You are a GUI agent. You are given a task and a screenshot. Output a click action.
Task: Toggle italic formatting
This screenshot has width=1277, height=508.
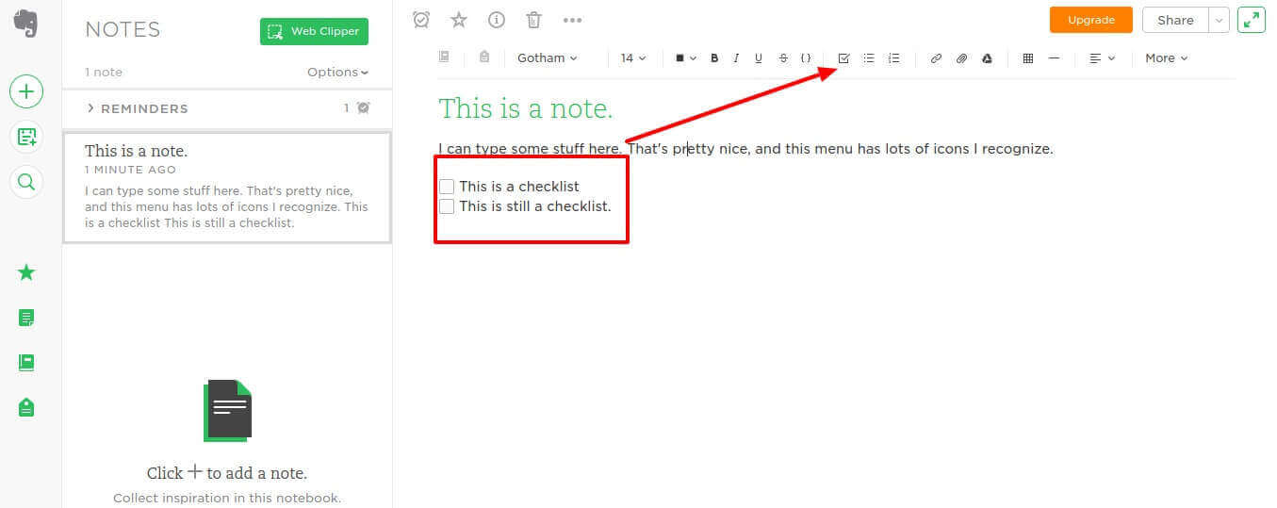[736, 58]
